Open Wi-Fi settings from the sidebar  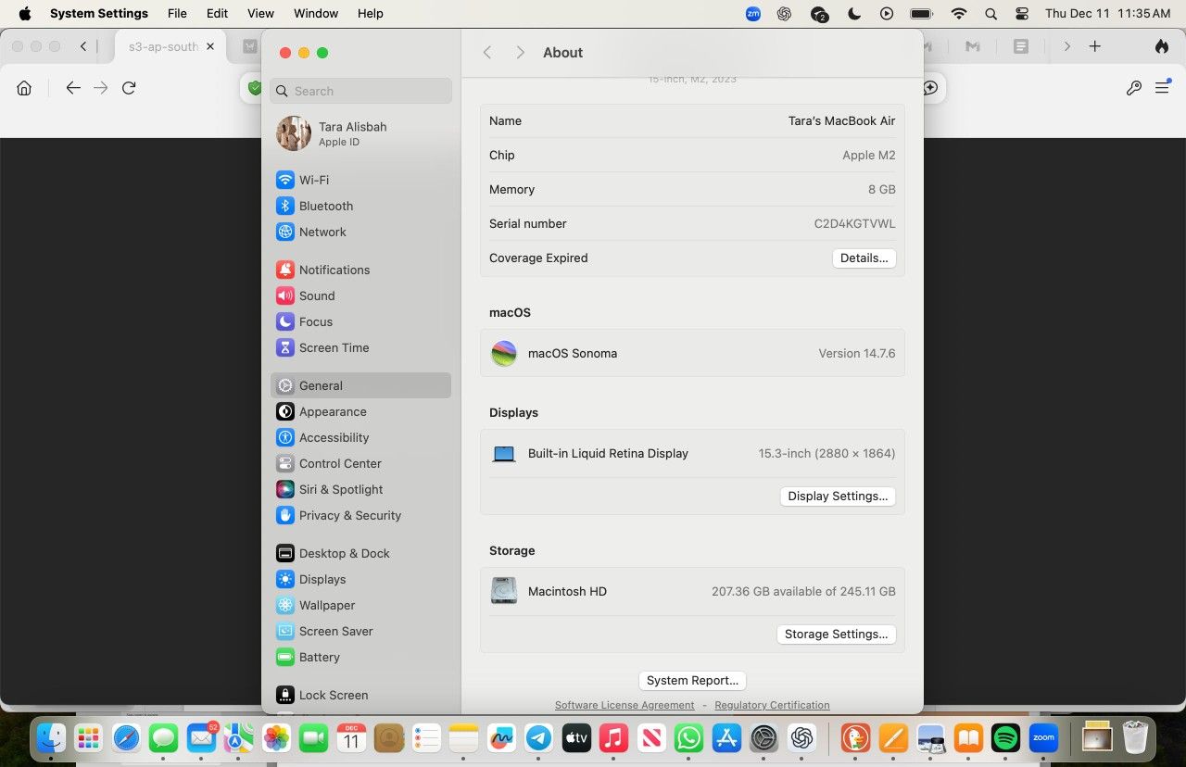313,180
